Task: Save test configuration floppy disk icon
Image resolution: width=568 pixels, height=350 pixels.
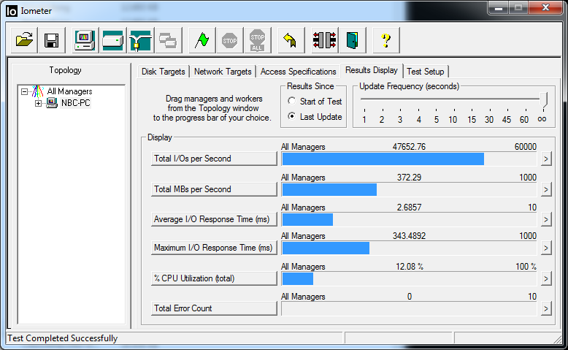Action: [x=51, y=40]
